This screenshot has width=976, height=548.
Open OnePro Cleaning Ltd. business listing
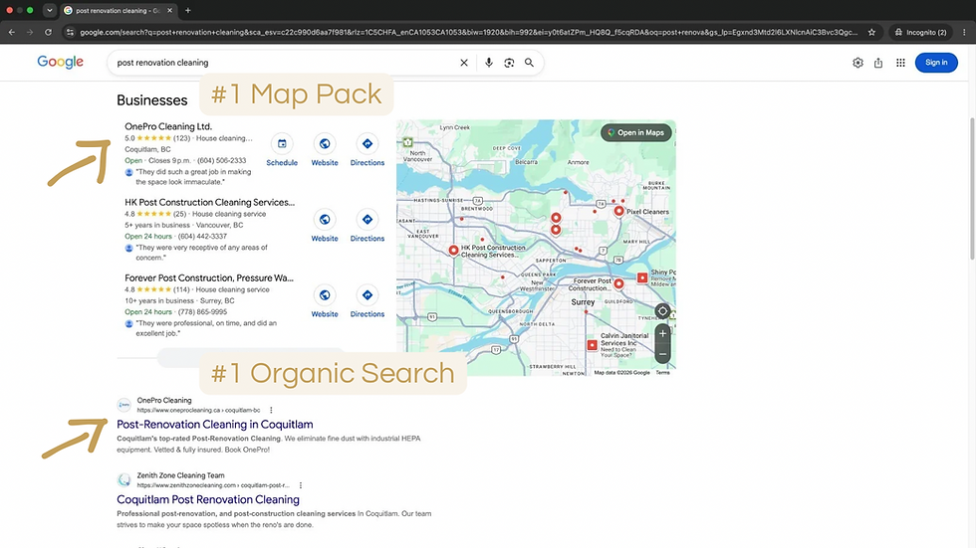168,126
